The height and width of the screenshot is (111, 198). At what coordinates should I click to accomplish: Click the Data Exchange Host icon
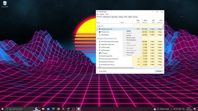(100, 56)
